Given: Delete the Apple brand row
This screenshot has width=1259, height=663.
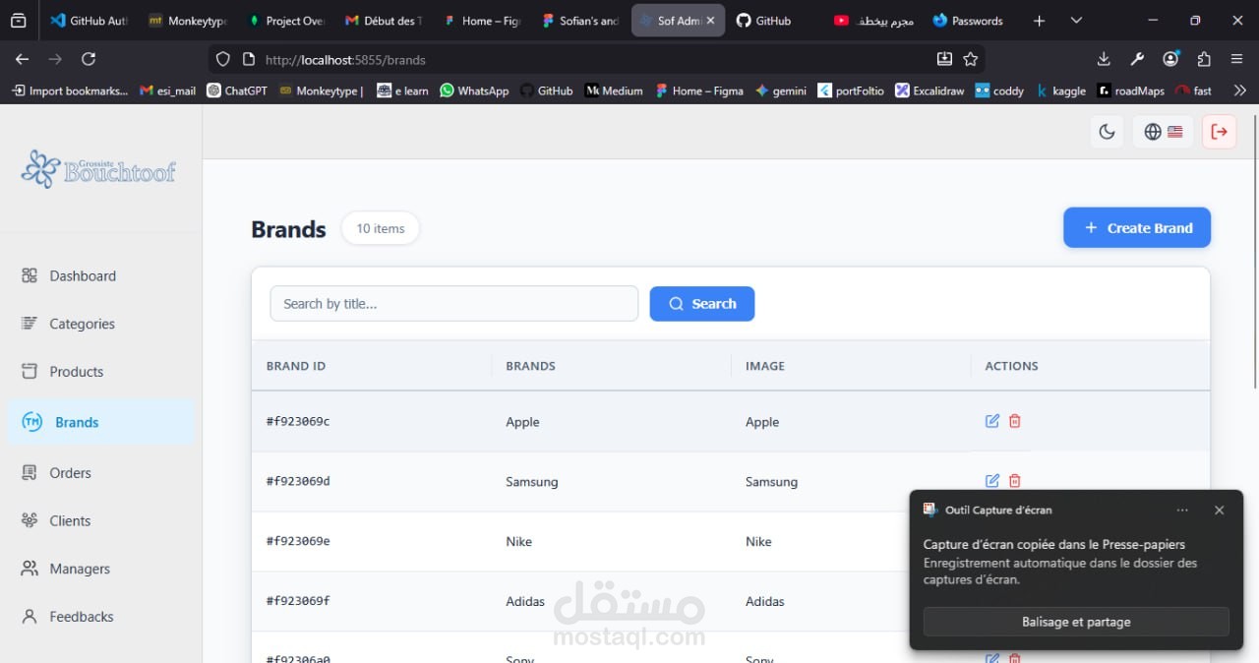Looking at the screenshot, I should click(1015, 421).
